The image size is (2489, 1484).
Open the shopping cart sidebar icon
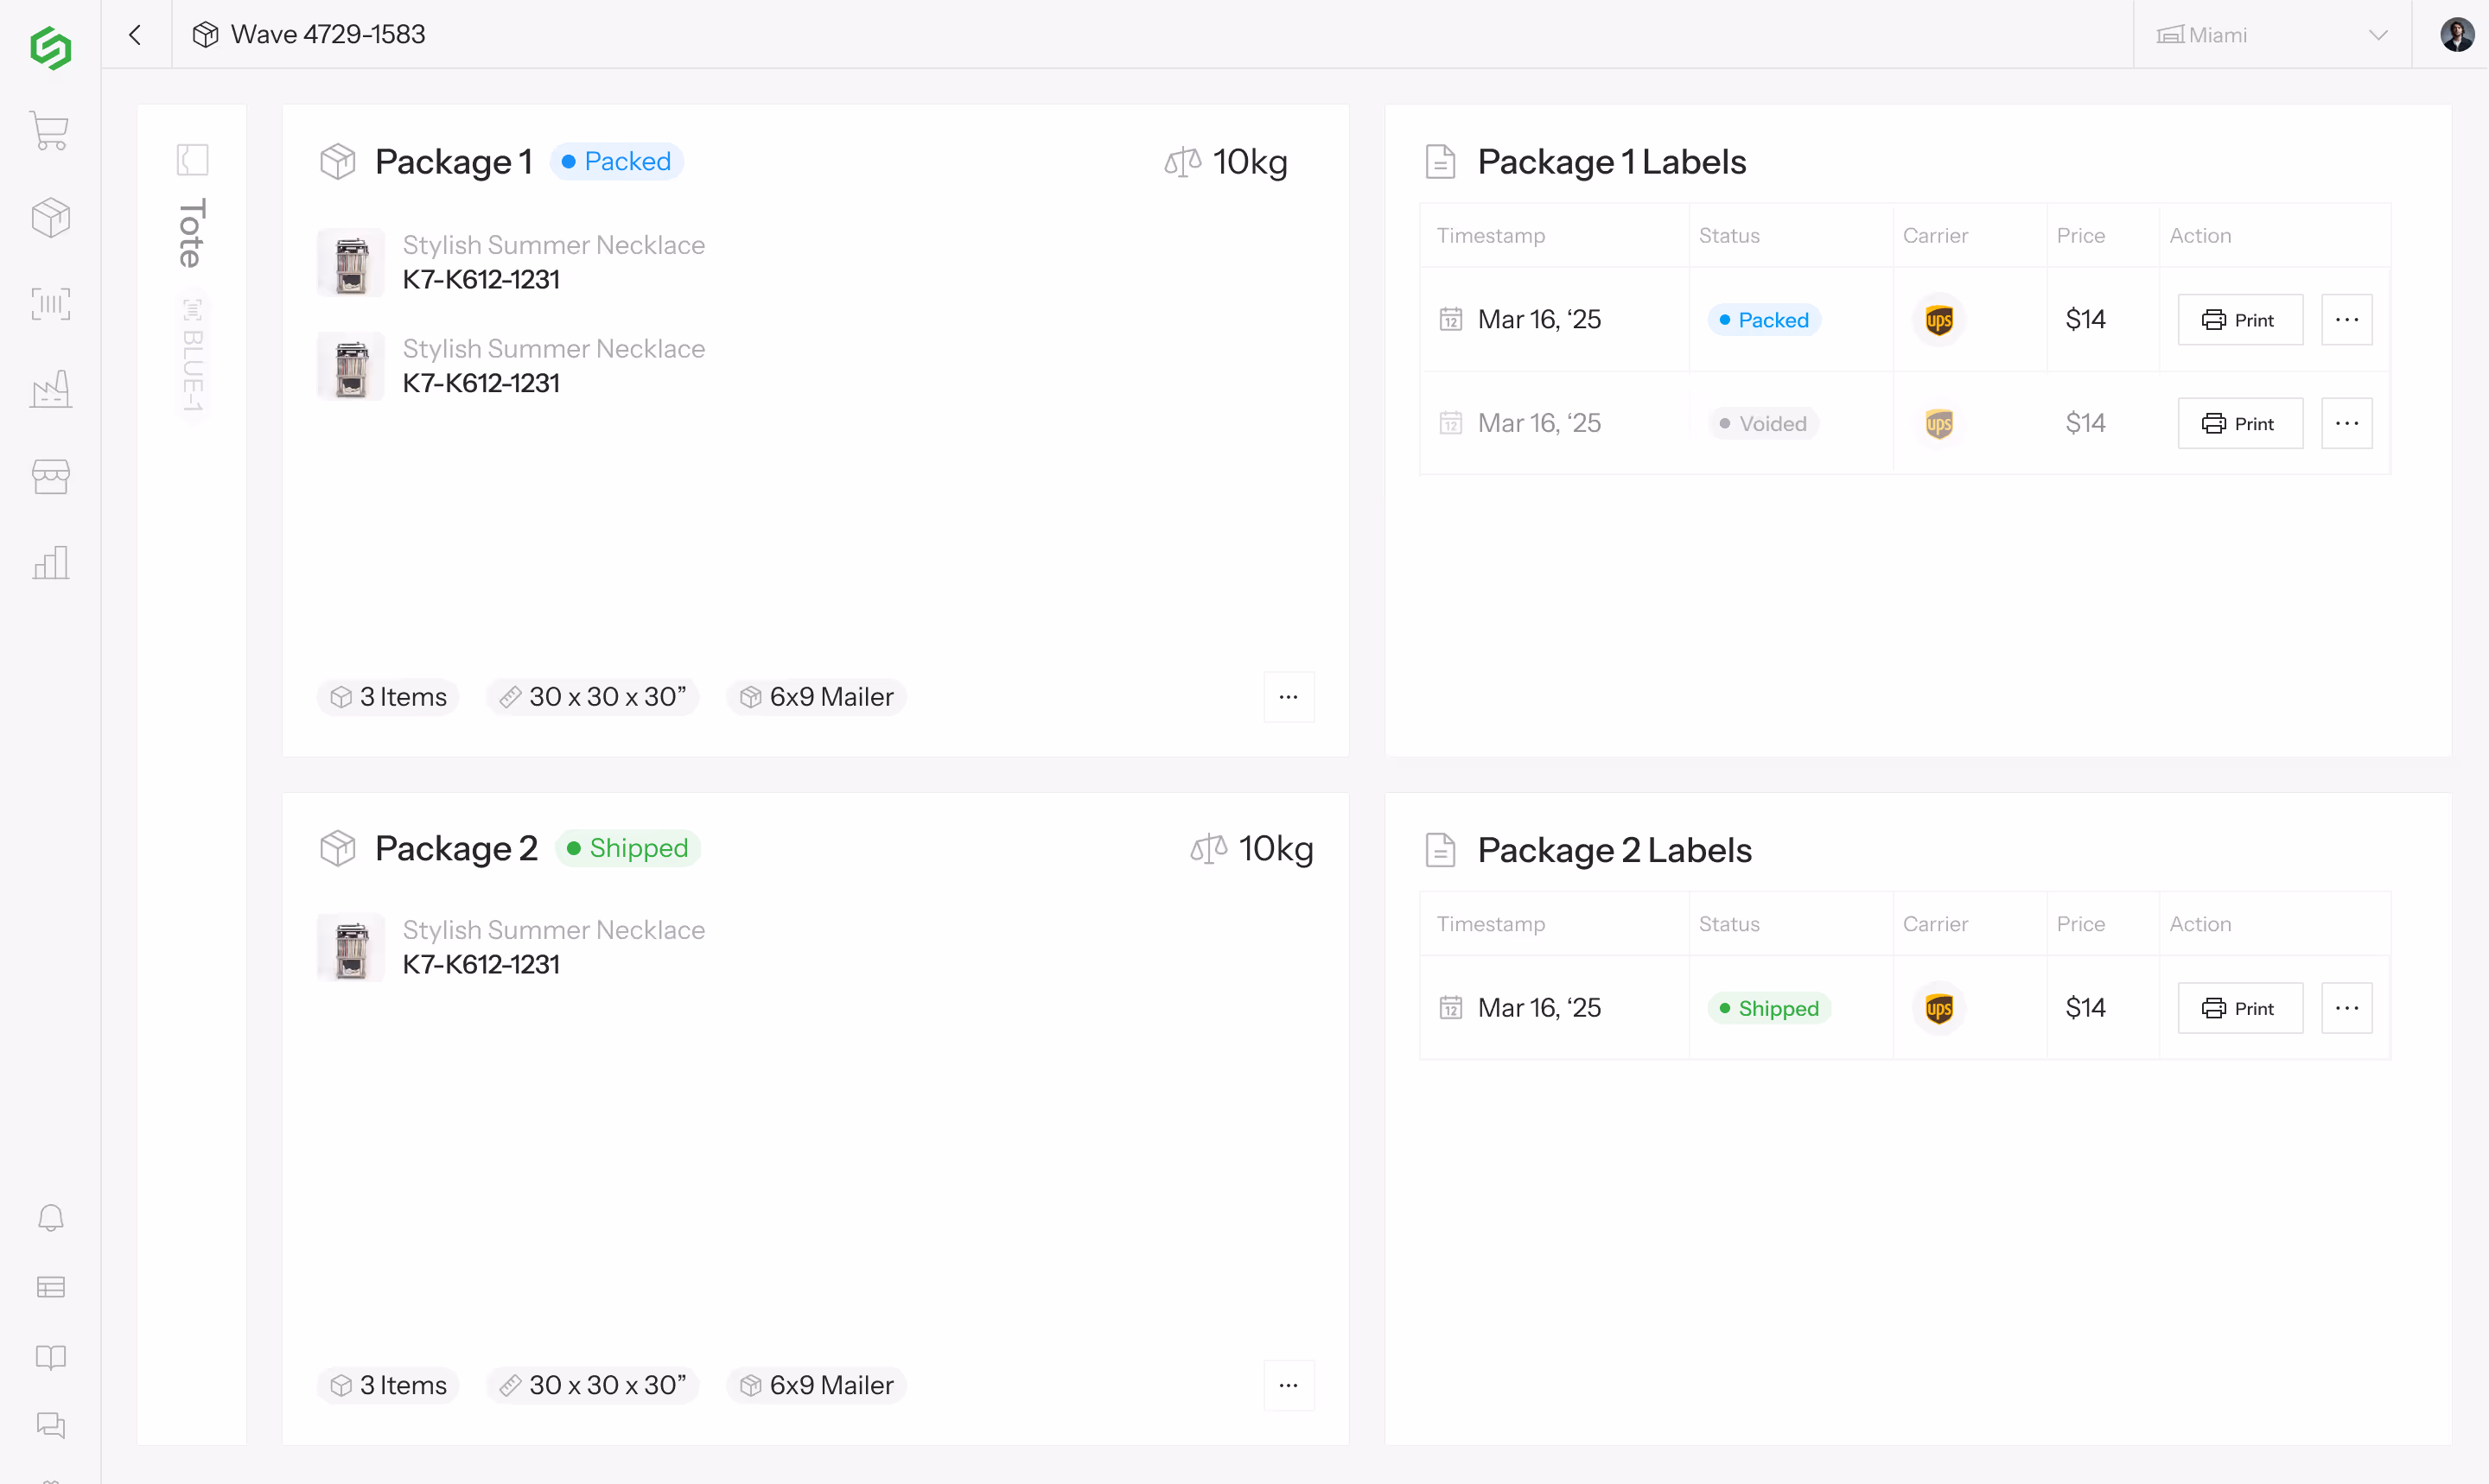tap(50, 131)
